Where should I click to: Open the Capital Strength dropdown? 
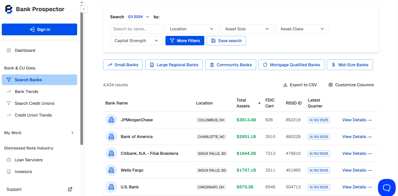[136, 41]
